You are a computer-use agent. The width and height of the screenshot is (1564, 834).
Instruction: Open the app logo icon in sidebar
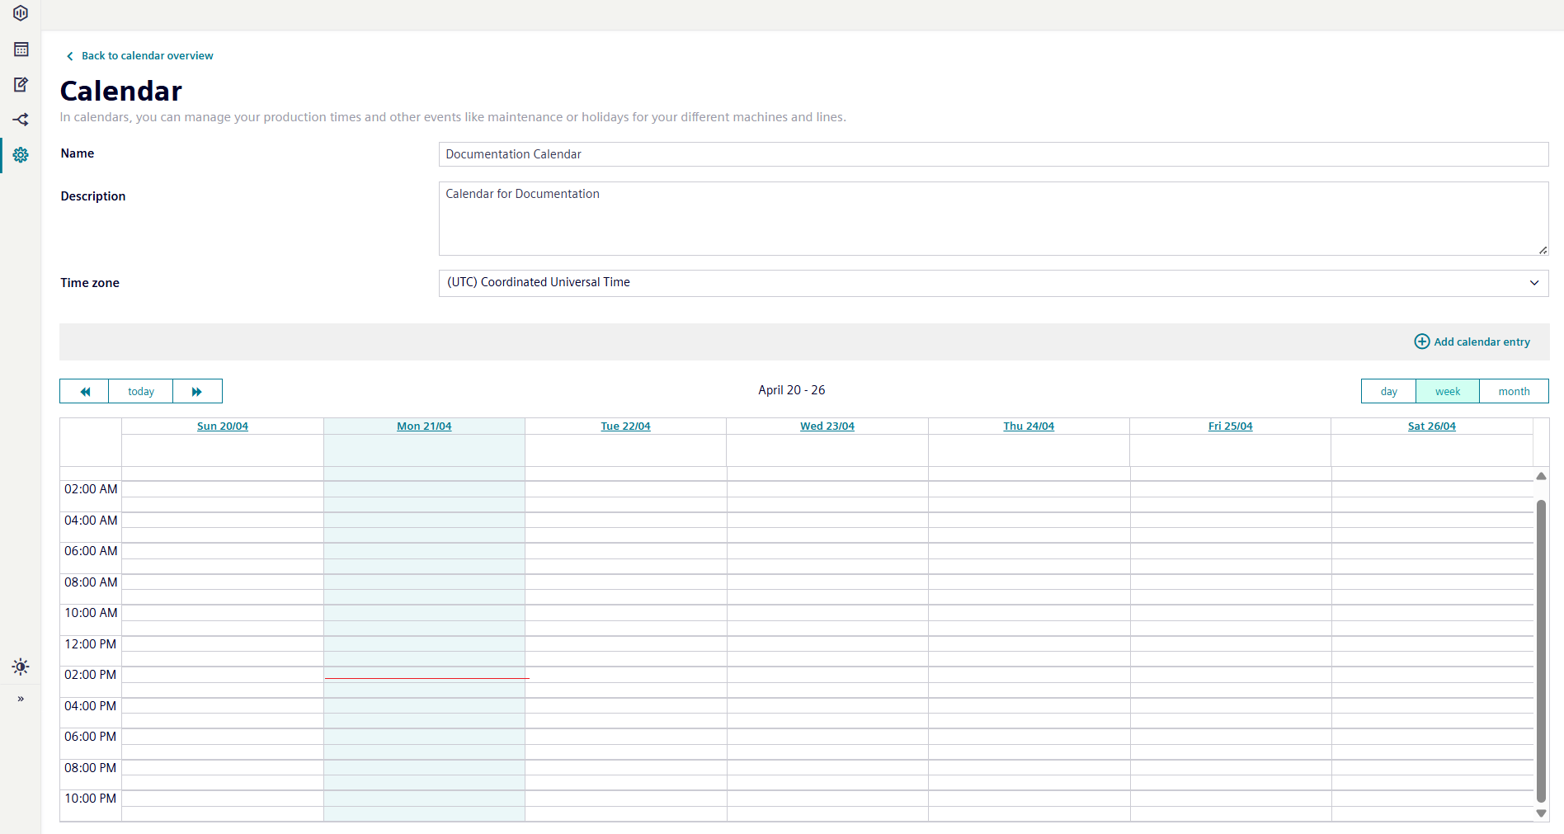tap(21, 13)
